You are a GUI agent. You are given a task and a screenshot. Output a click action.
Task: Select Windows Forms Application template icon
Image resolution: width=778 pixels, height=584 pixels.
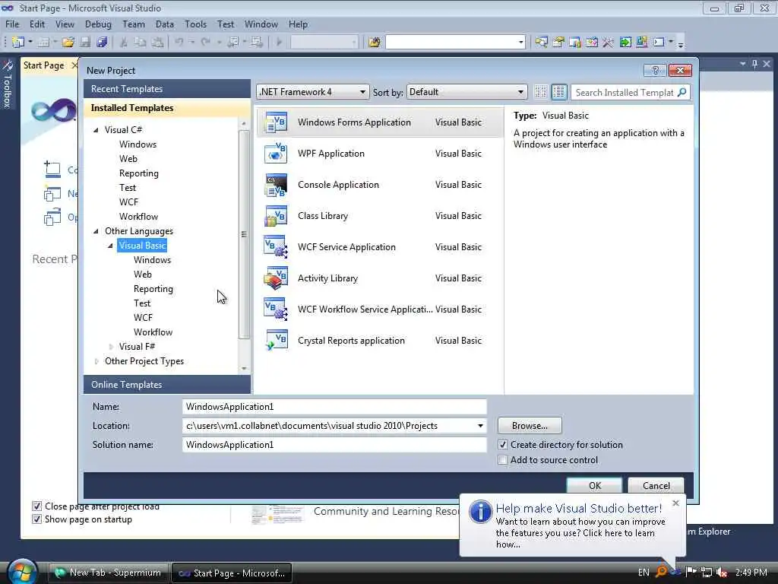pos(276,122)
